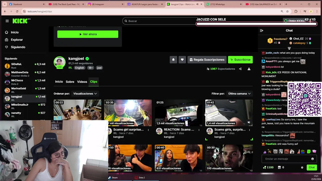Image resolution: width=322 pixels, height=181 pixels.
Task: Open SiDeRaL channel in following list
Action: 25,66
